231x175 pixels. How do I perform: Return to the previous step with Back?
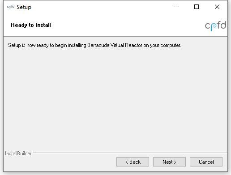coord(133,162)
